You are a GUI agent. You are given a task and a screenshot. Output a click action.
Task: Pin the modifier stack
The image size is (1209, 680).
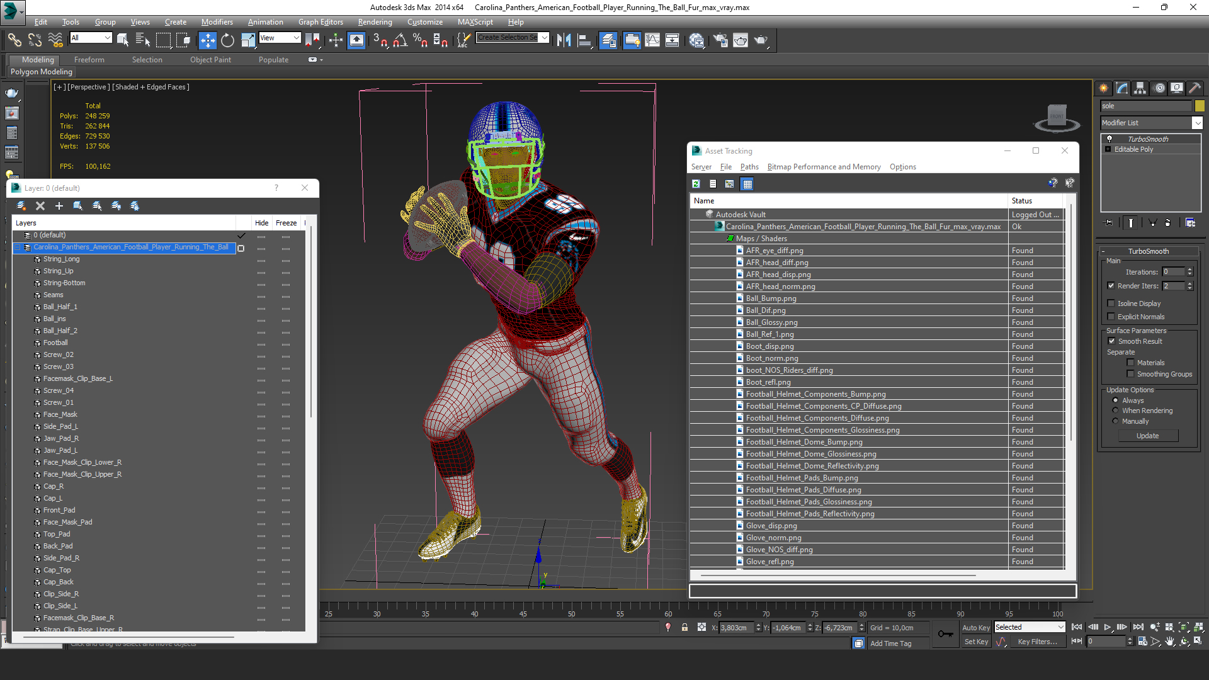point(1109,223)
